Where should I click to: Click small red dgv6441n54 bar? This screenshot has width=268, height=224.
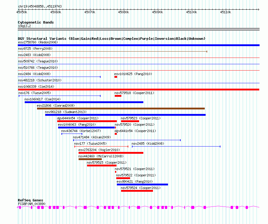[x=116, y=134]
